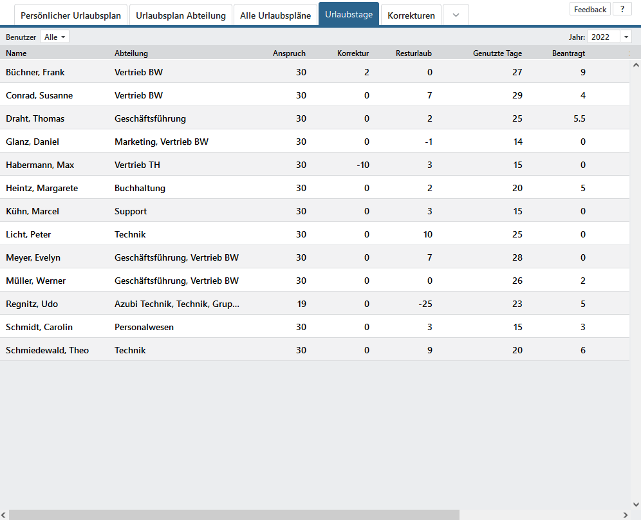
Task: Click the horizontal scrollbar thumb
Action: (234, 515)
